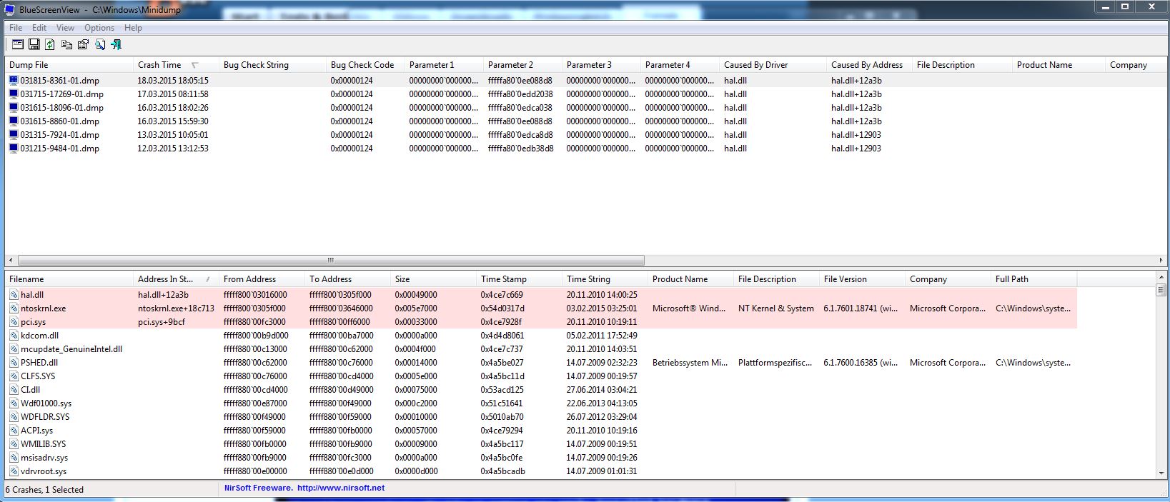
Task: Select the 031615-18096-01.dmp file icon
Action: click(14, 108)
